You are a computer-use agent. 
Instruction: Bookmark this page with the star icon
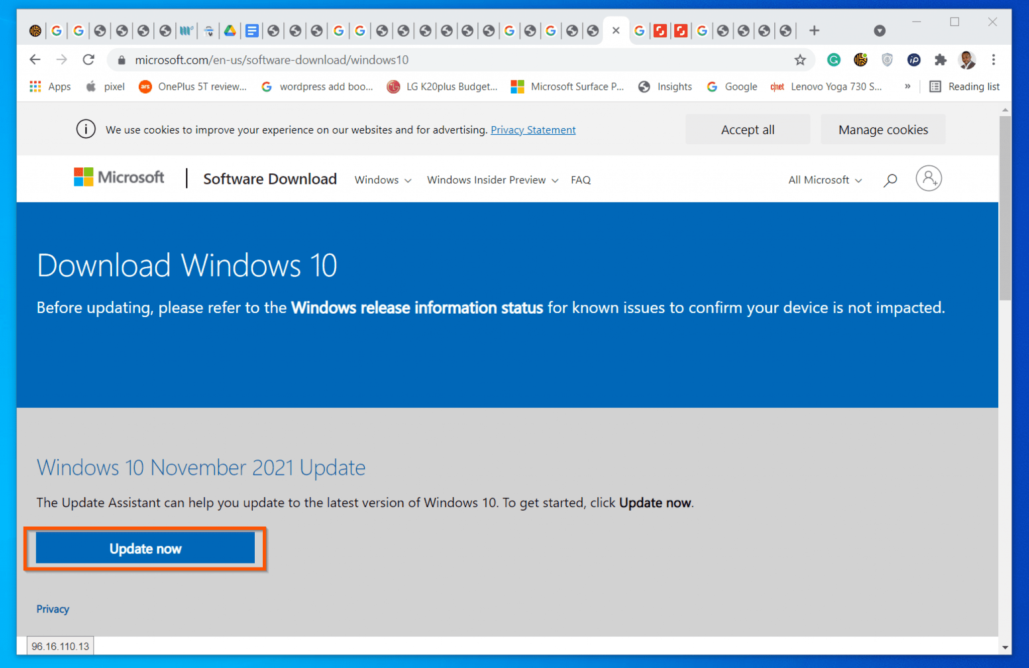click(800, 60)
